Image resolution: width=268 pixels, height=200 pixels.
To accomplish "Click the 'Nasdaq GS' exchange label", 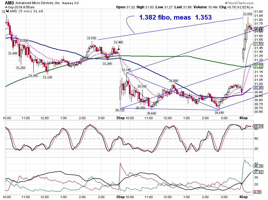I will (70, 3).
